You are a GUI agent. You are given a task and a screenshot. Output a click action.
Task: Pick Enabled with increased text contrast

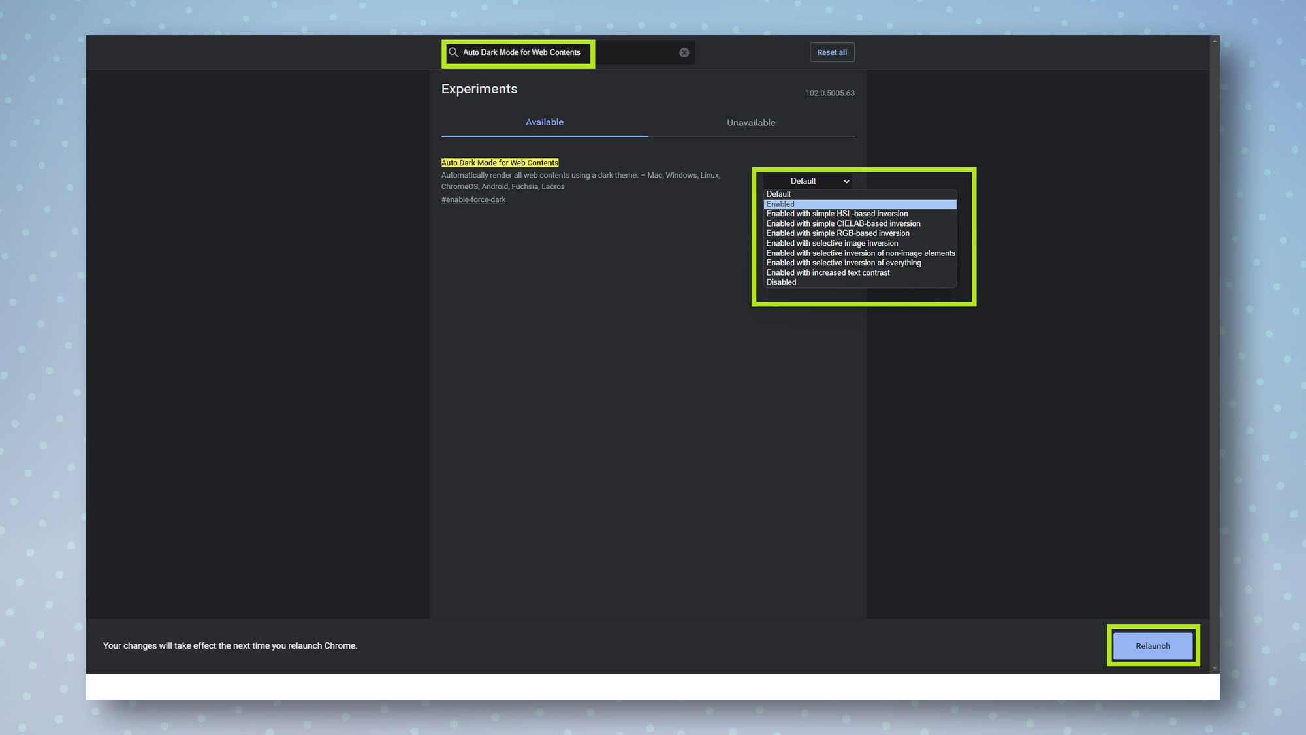[x=827, y=273]
